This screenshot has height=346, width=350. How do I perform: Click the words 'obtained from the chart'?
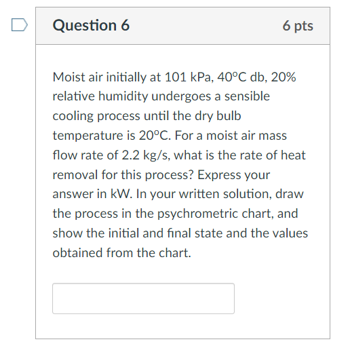pyautogui.click(x=121, y=253)
